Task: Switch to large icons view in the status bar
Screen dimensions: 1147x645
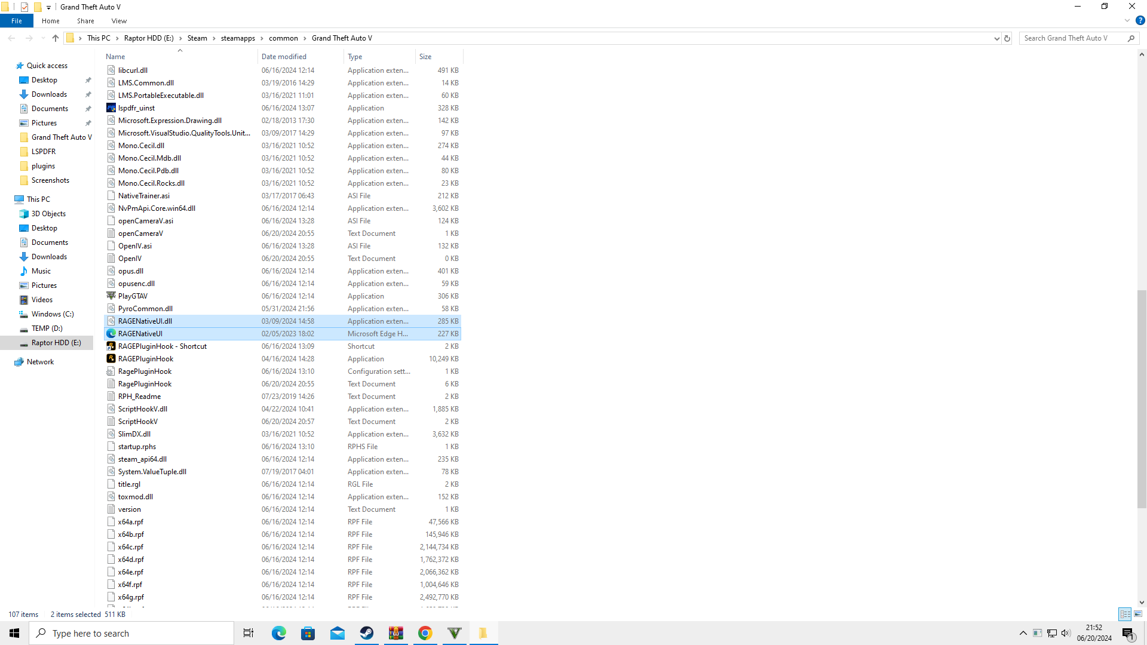Action: [x=1138, y=614]
